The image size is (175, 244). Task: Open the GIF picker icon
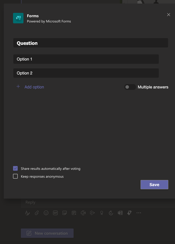[56, 213]
